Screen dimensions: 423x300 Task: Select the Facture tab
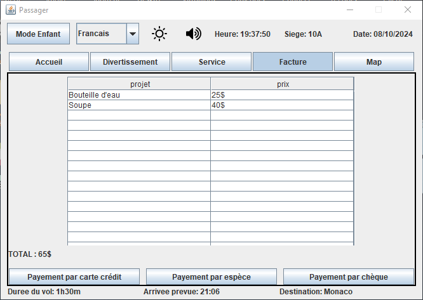[x=293, y=62]
